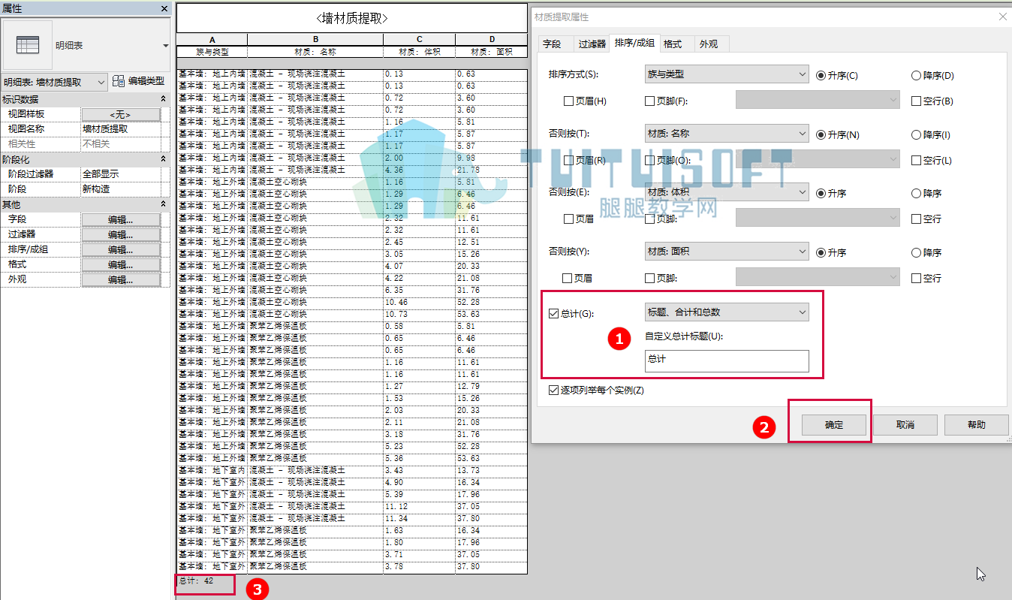Click the schedule type icon in Properties
Viewport: 1012px width, 600px height.
click(28, 45)
